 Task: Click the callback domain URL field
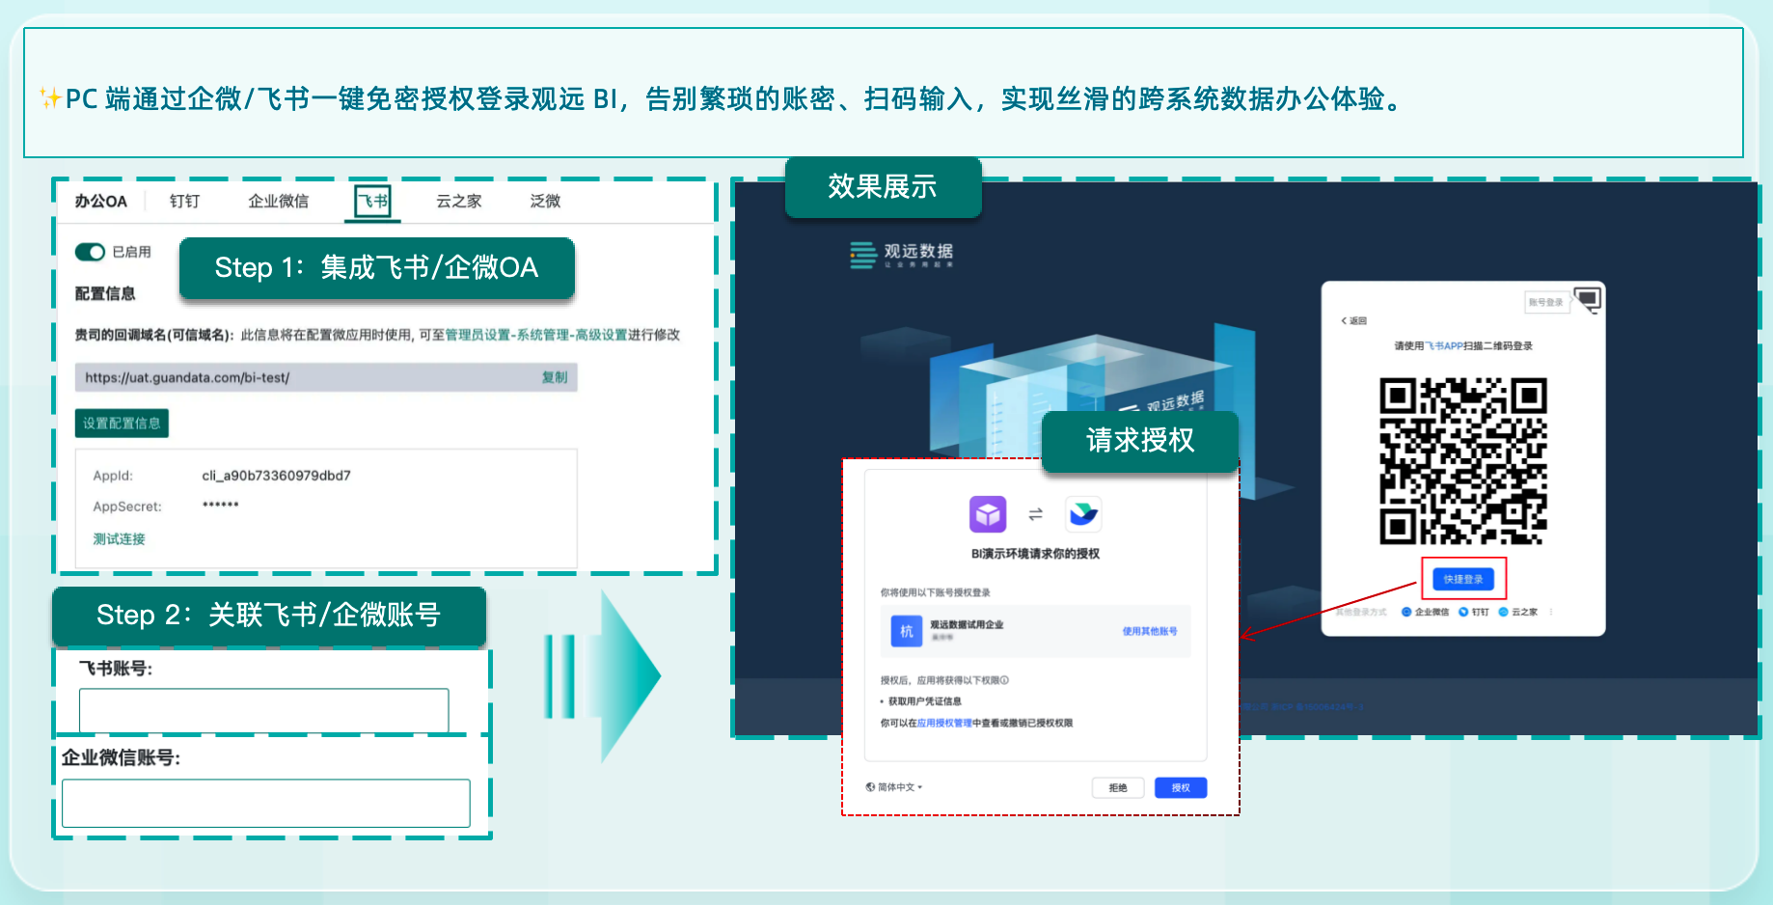[x=326, y=377]
